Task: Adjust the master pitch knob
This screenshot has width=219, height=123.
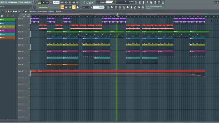Action: 35,7
